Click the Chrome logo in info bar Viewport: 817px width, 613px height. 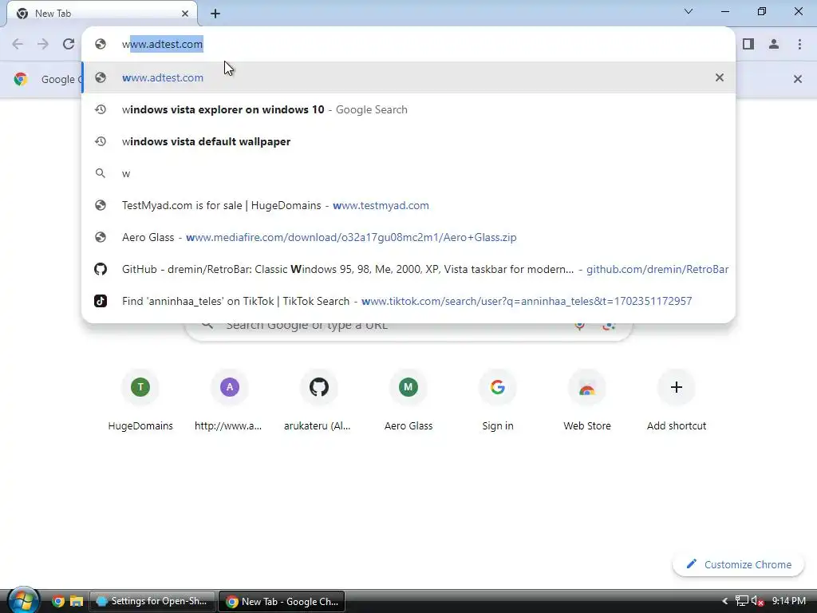(x=21, y=79)
